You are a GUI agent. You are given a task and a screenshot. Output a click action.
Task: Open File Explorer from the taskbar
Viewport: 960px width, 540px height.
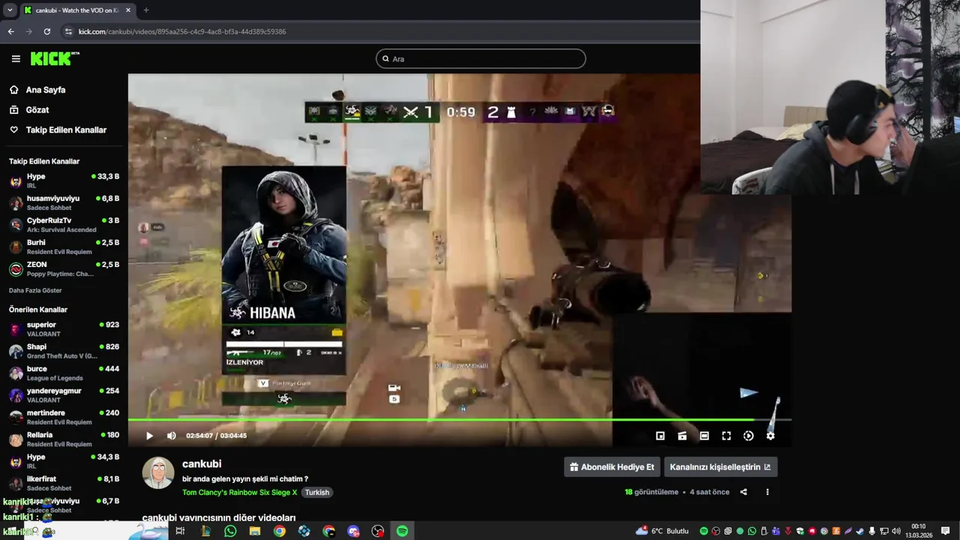pyautogui.click(x=255, y=531)
